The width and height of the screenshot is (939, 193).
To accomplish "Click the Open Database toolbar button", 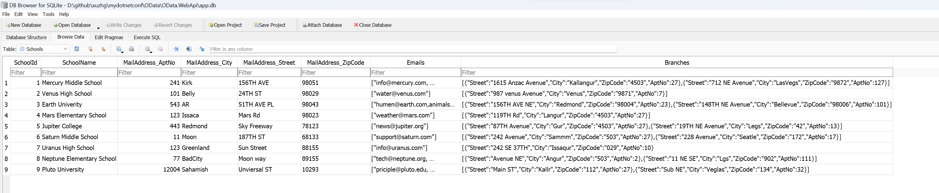I will pos(72,25).
